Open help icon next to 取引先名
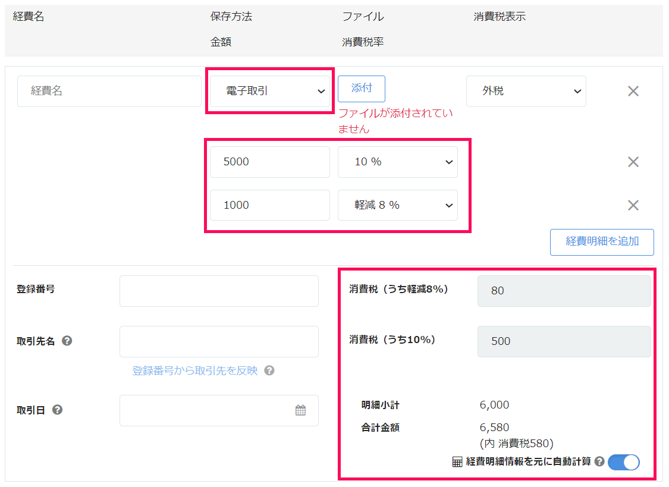669x487 pixels. coord(67,341)
